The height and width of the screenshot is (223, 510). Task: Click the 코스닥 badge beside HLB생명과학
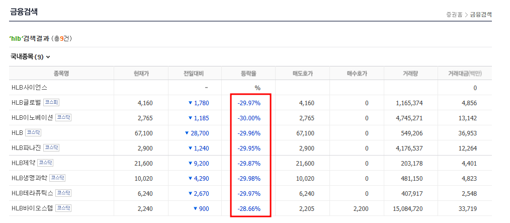click(57, 178)
